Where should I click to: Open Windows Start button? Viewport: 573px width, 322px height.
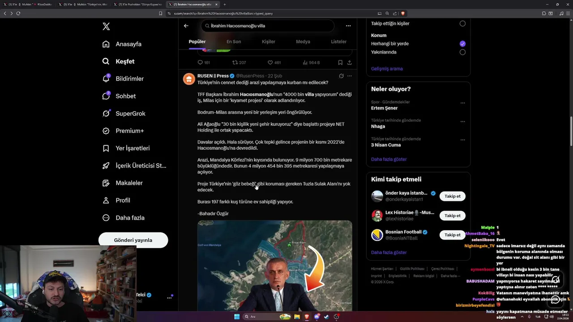click(x=237, y=317)
